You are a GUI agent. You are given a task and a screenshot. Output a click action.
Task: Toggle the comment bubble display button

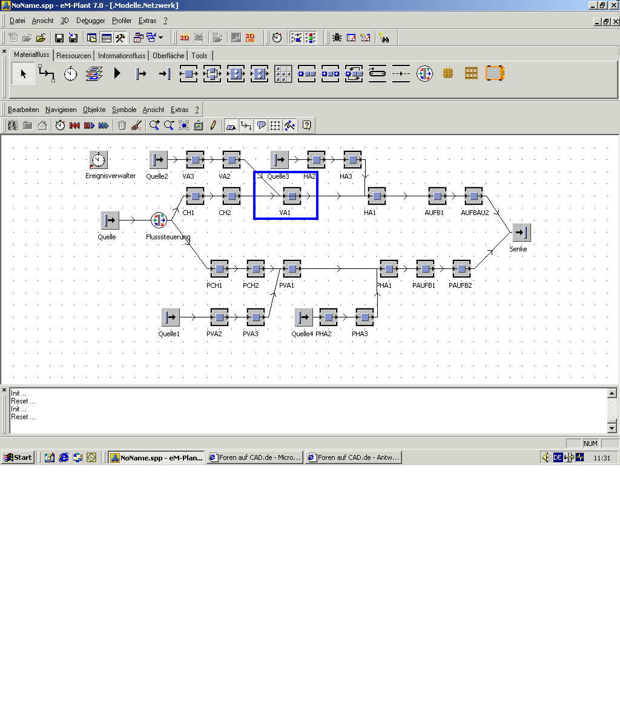pos(261,125)
